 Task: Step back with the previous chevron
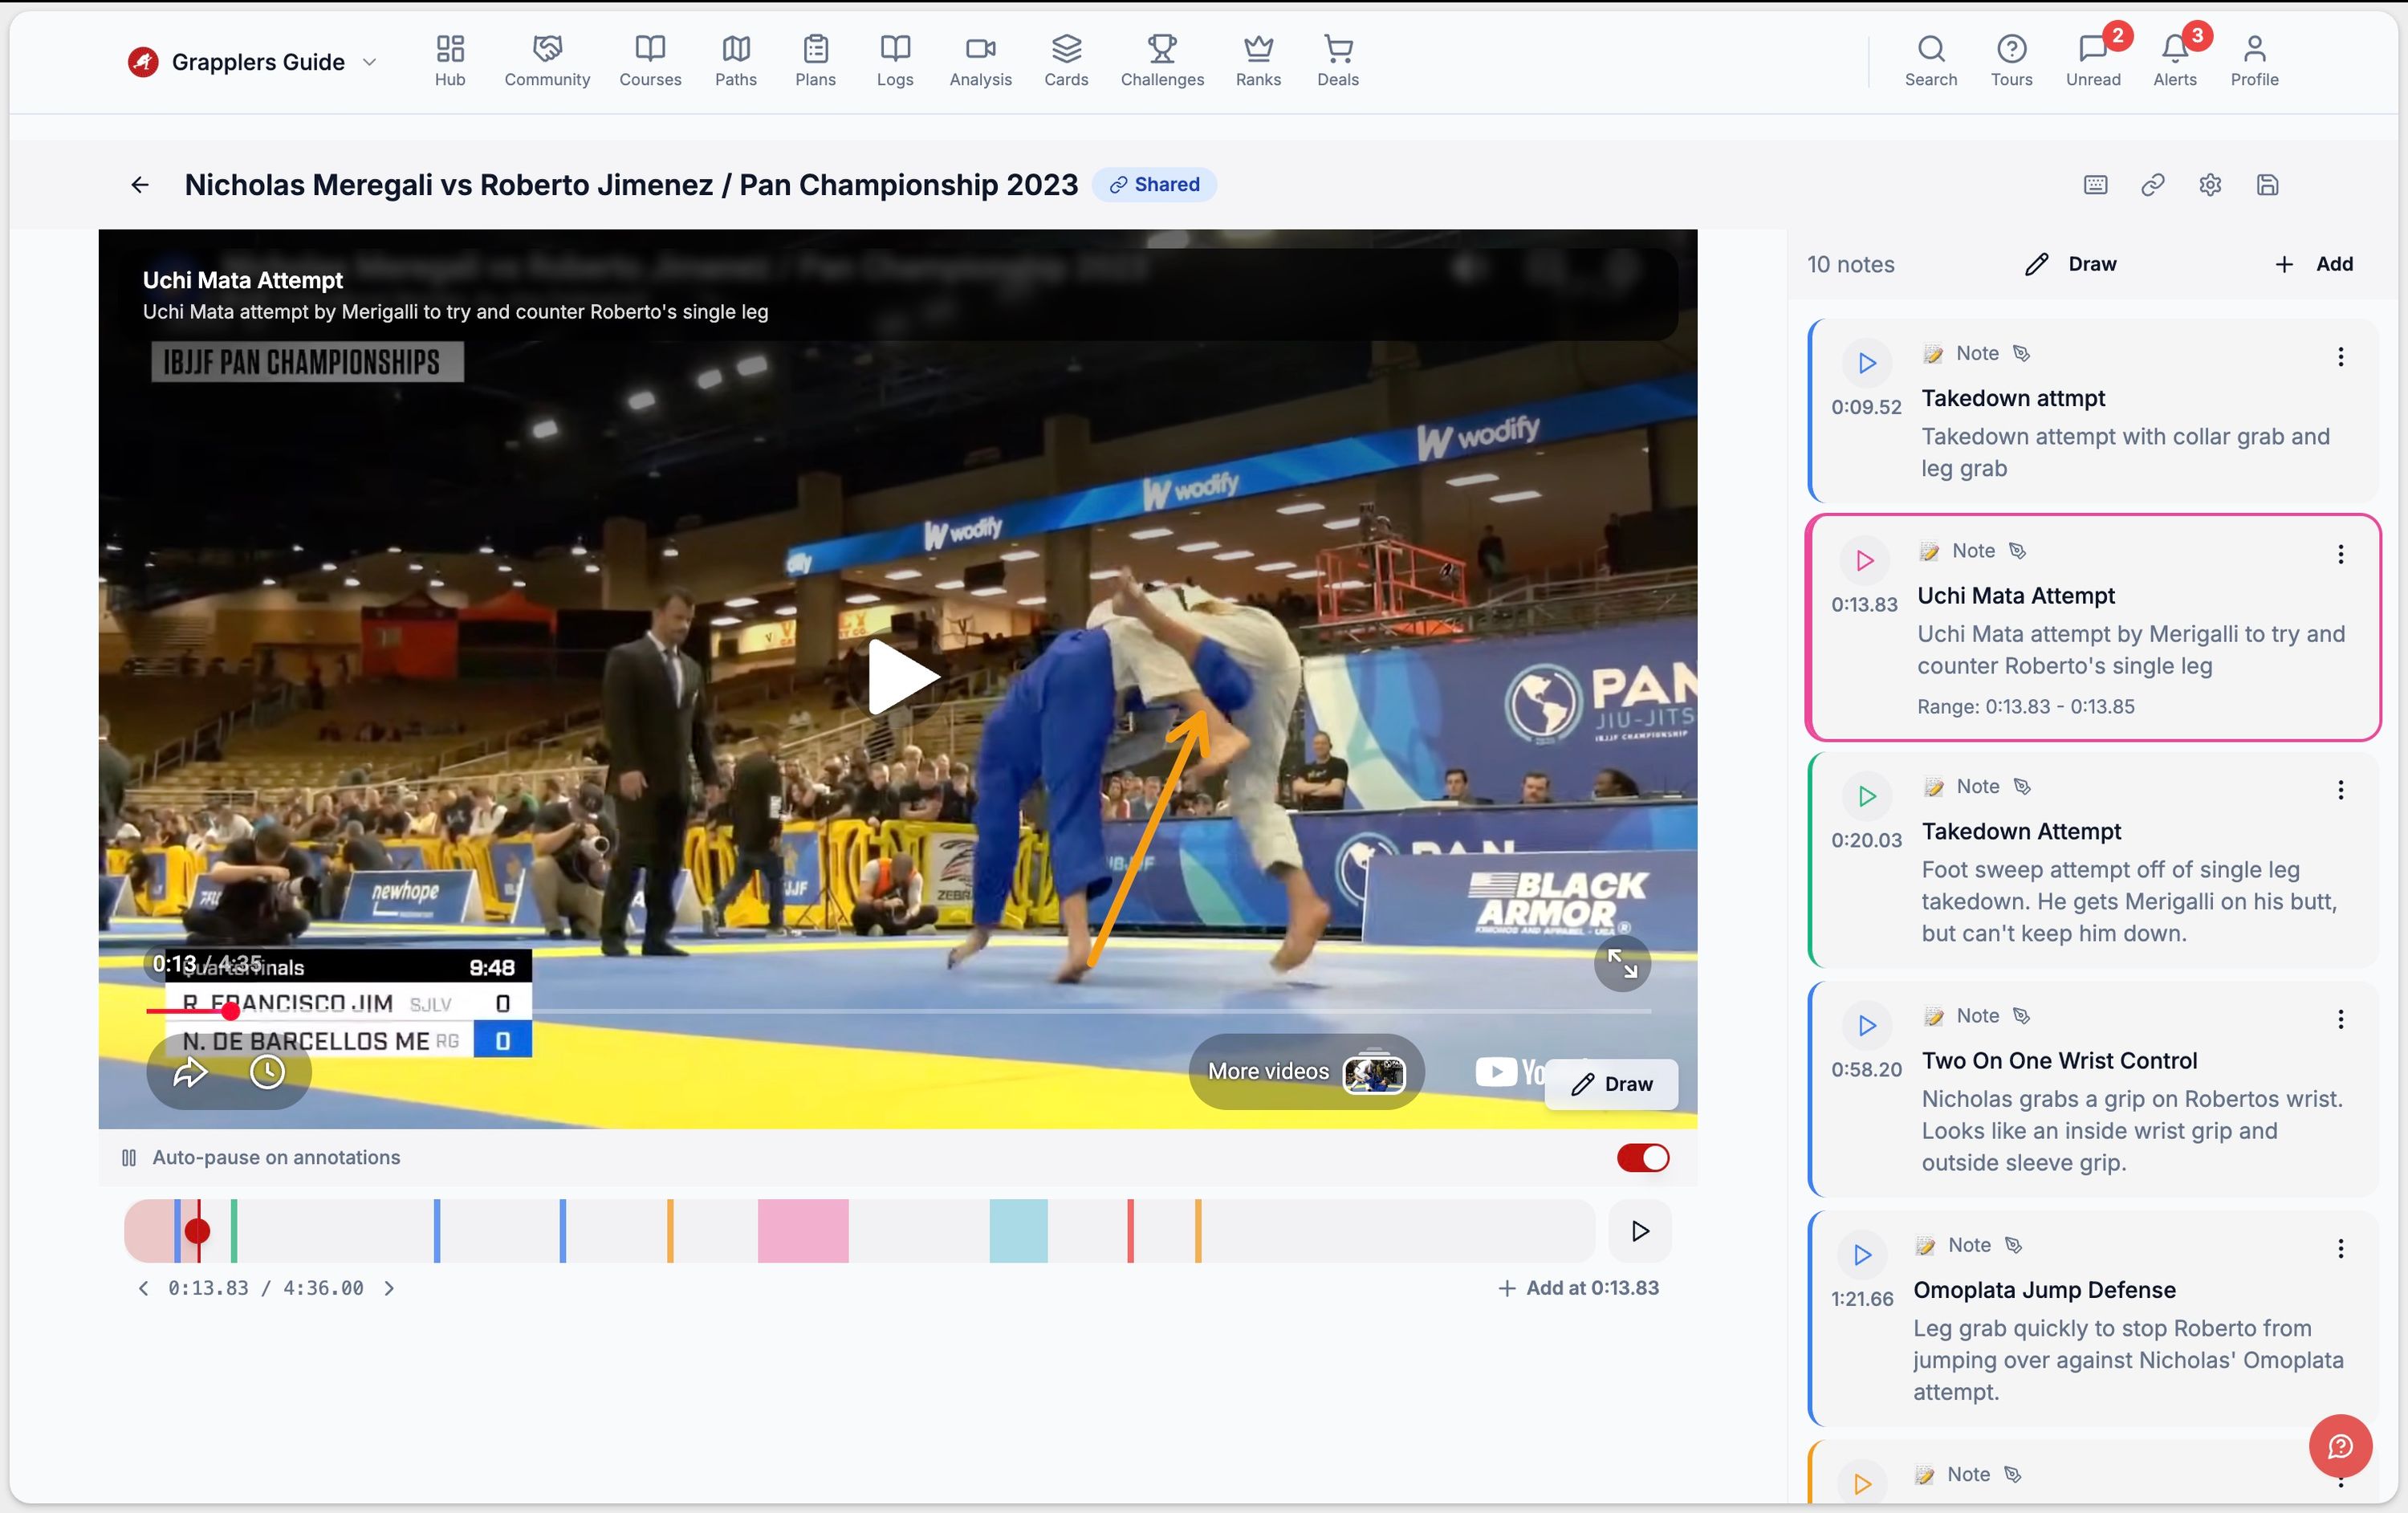(x=143, y=1288)
